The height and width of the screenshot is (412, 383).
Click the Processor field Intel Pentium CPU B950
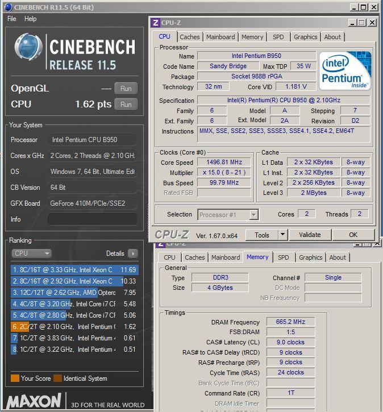coord(92,140)
